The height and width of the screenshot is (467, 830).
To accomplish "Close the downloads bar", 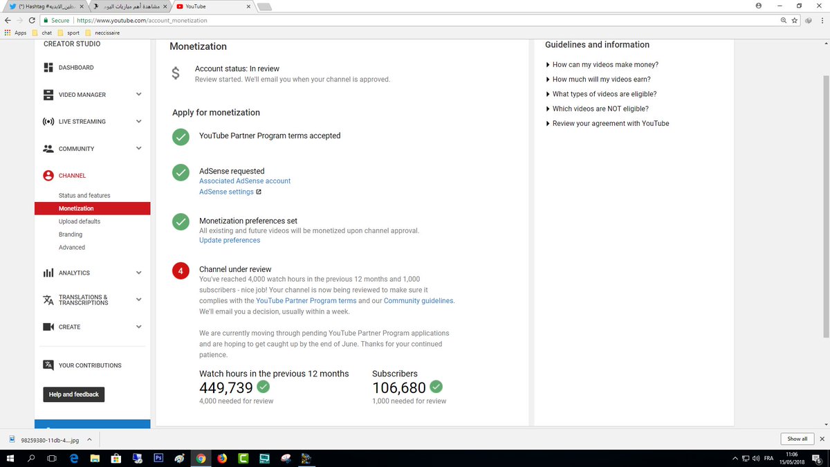I will tap(822, 439).
